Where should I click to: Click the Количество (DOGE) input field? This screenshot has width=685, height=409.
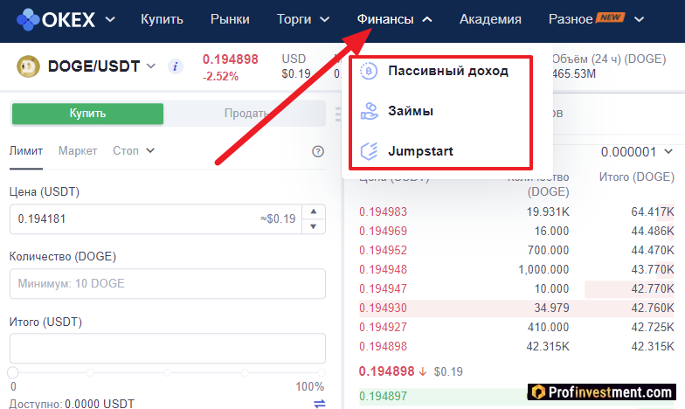pos(168,283)
